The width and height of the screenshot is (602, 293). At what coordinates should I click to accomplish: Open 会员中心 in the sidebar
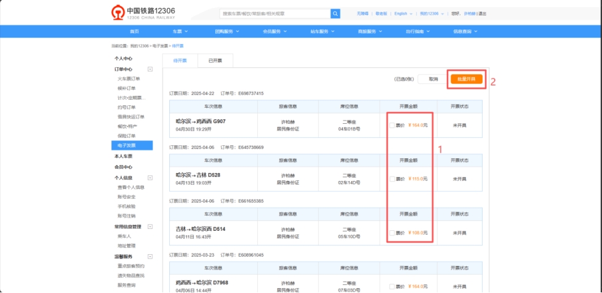(x=123, y=167)
